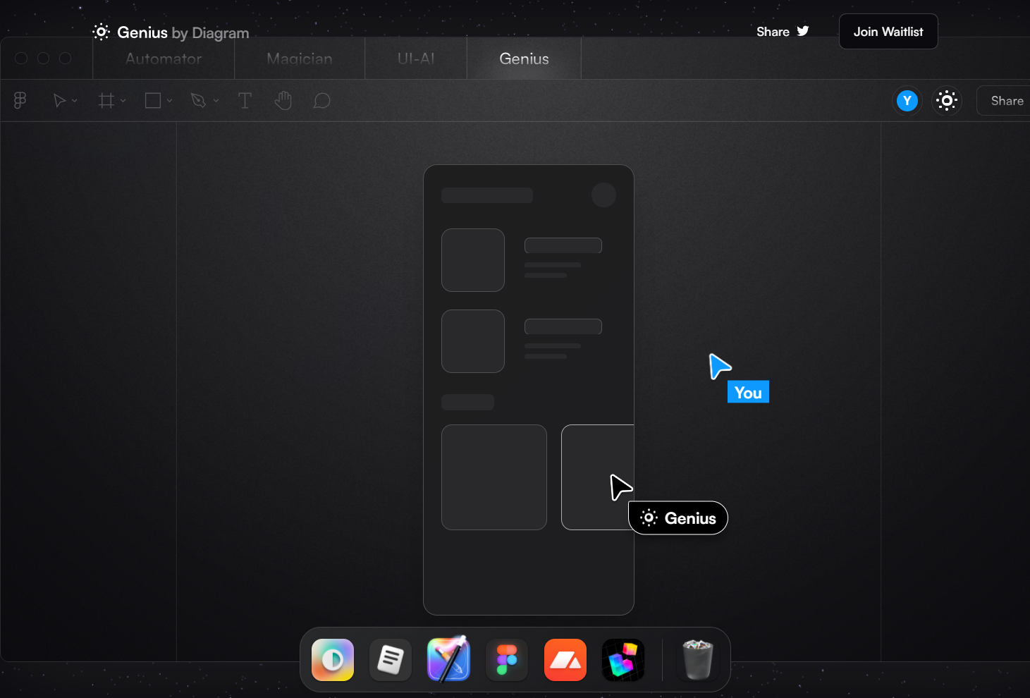The image size is (1030, 698).
Task: Select the Move arrow tool
Action: point(60,101)
